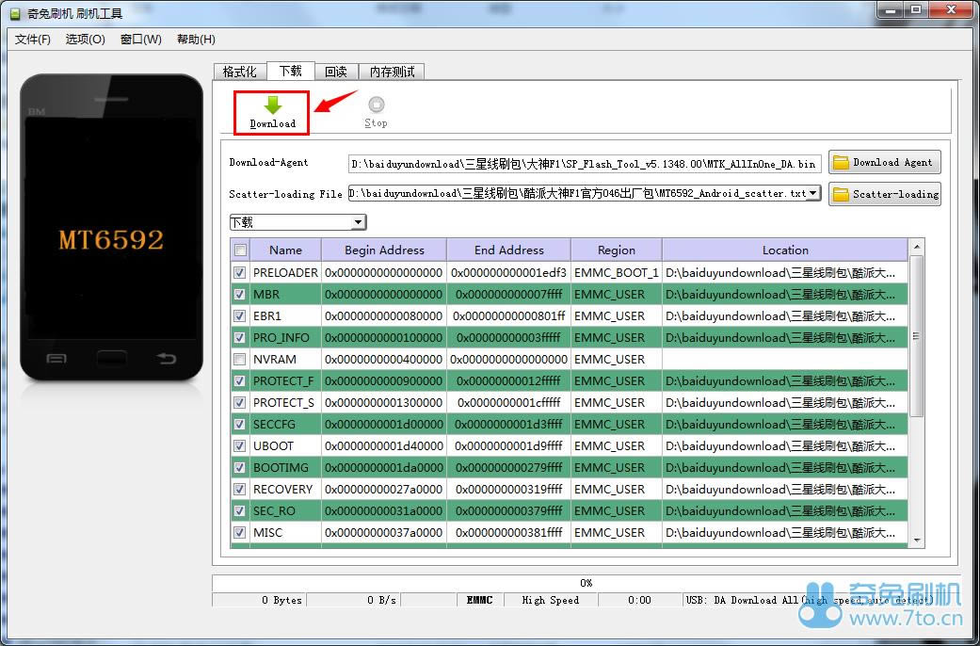
Task: Click the application icon in title bar
Action: (12, 13)
